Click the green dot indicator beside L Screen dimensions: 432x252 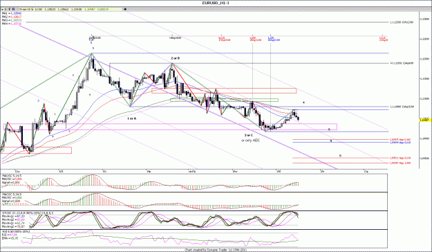(3, 10)
